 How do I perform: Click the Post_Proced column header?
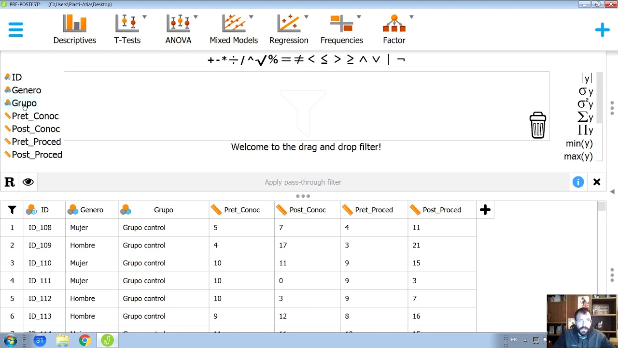pos(442,210)
